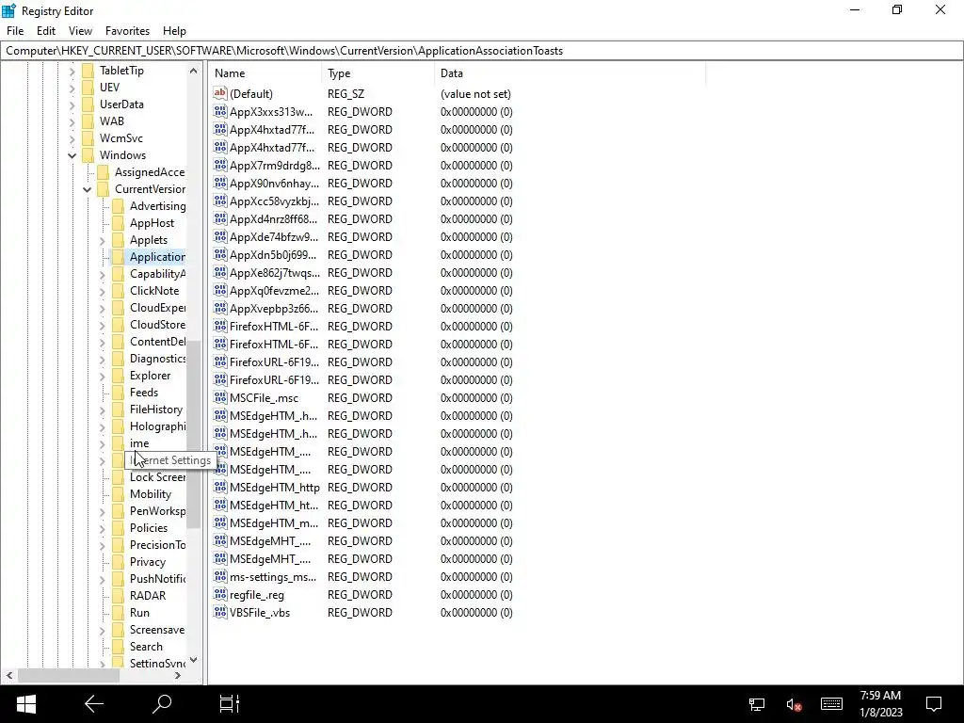Select the regfile_.reg value name
This screenshot has height=723, width=964.
(x=257, y=595)
